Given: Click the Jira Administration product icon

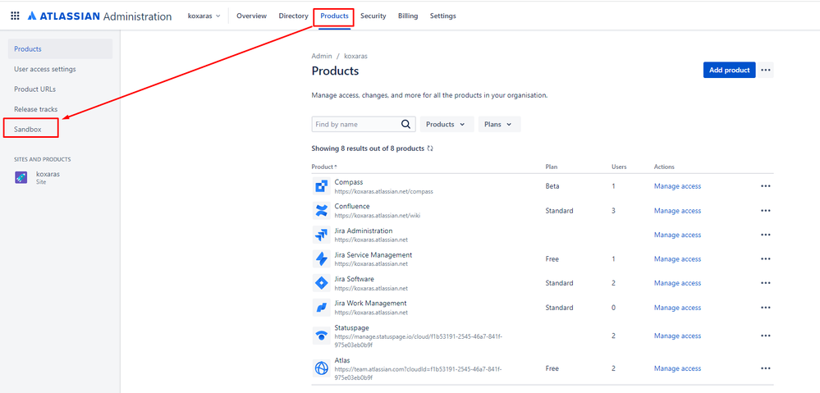Looking at the screenshot, I should pyautogui.click(x=321, y=235).
